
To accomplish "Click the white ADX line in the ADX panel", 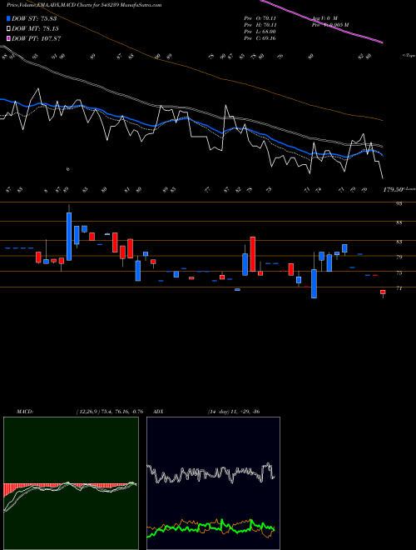I will (210, 473).
